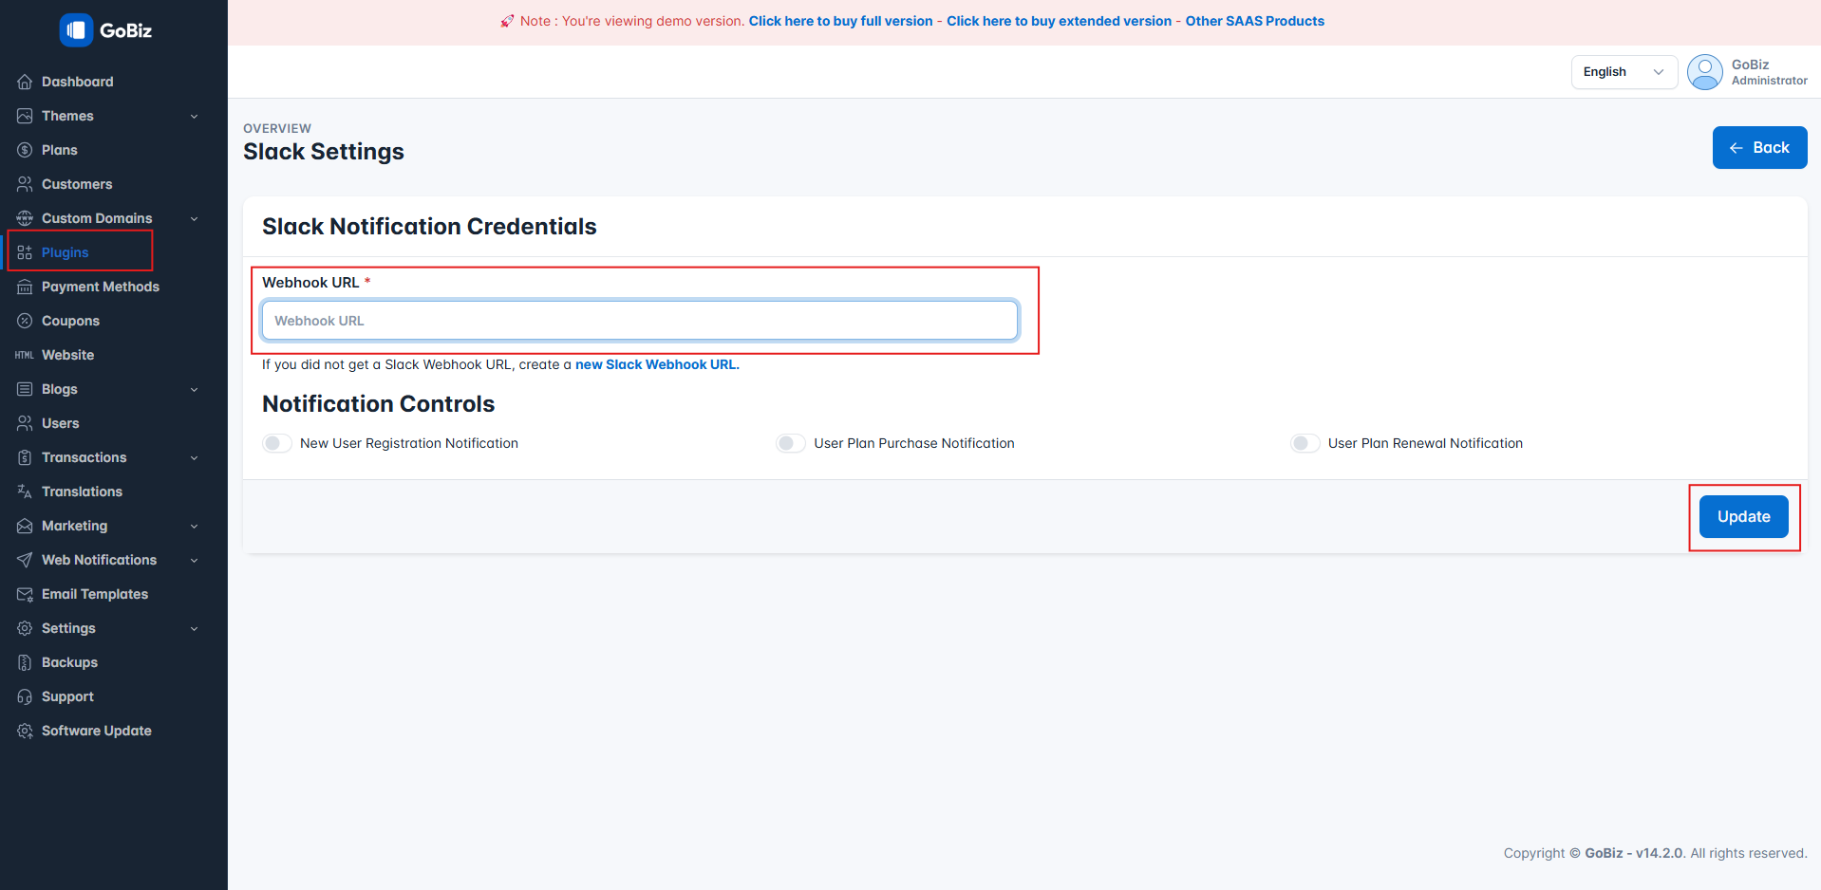
Task: Click the Plans dollar icon
Action: click(25, 150)
